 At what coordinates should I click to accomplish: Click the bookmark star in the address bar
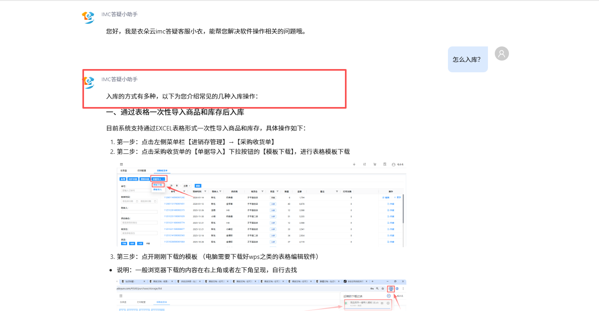coord(383,288)
